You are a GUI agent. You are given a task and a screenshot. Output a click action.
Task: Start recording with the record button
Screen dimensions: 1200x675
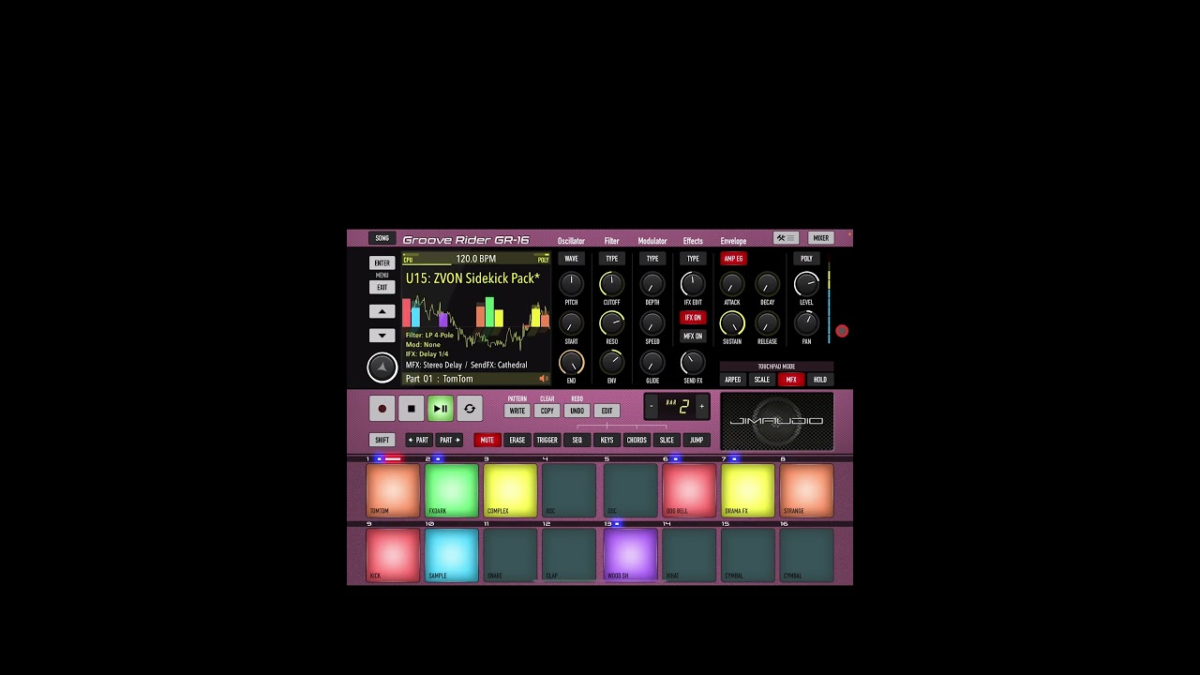click(x=382, y=409)
